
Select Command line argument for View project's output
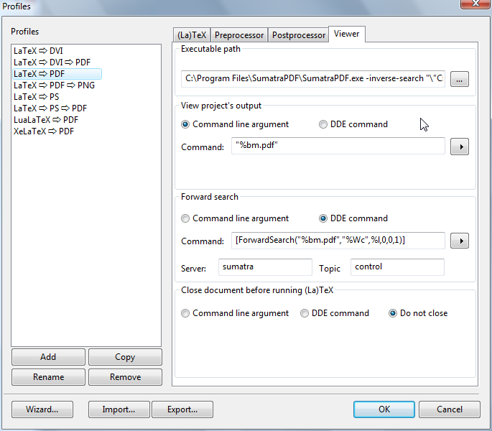pyautogui.click(x=235, y=124)
